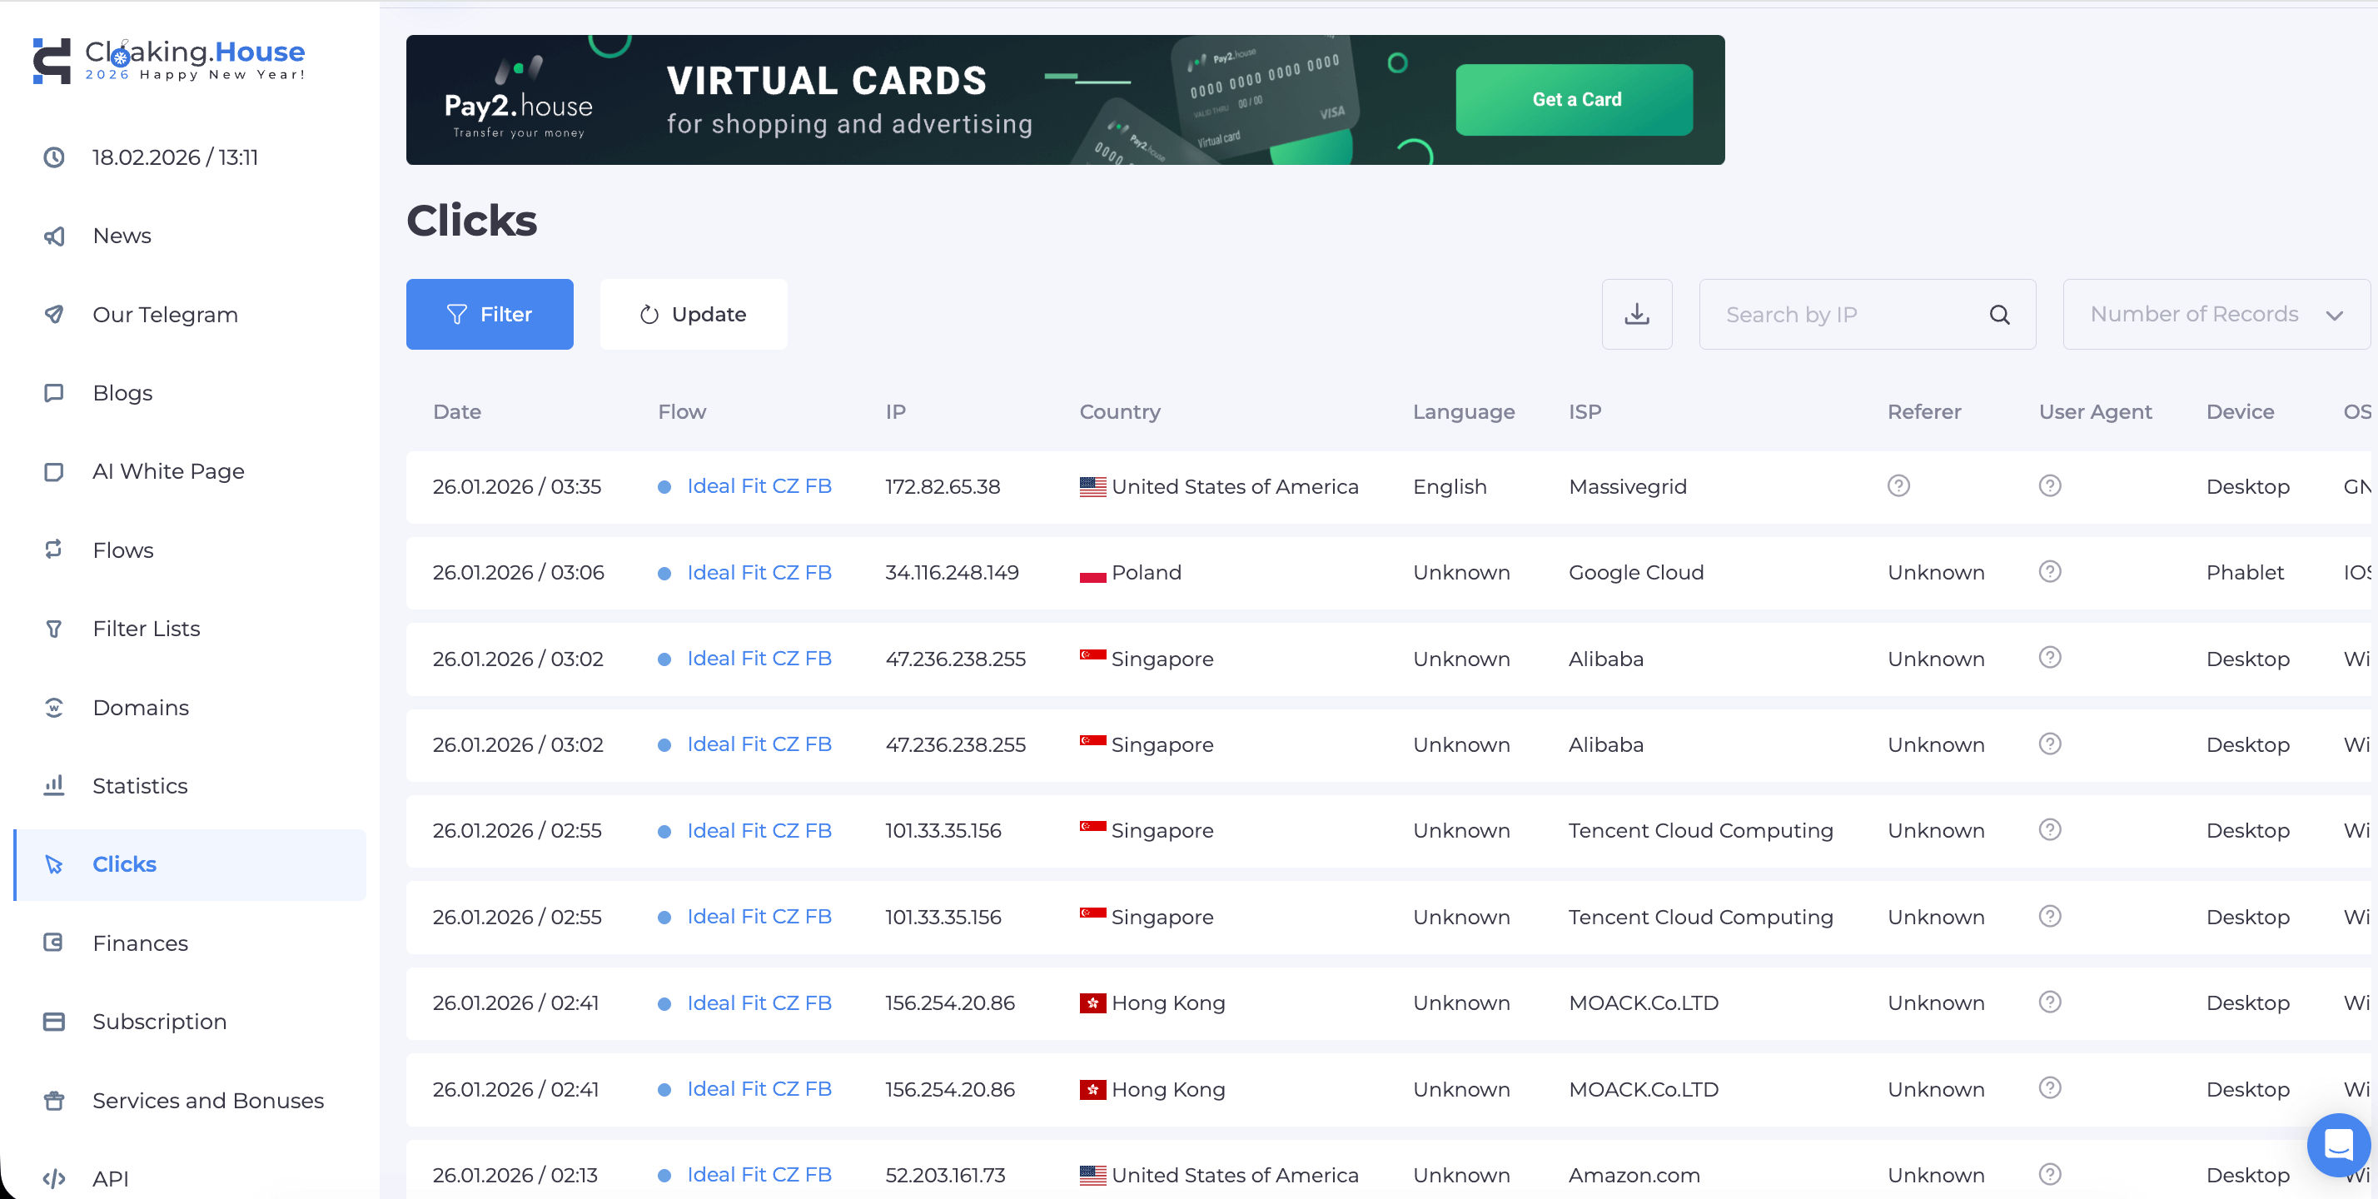Viewport: 2378px width, 1199px height.
Task: Open the Filter options panel
Action: 490,314
